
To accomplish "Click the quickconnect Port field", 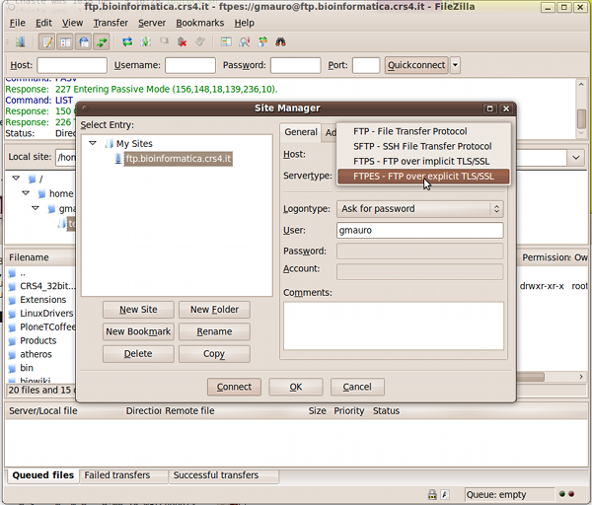I will pos(366,65).
